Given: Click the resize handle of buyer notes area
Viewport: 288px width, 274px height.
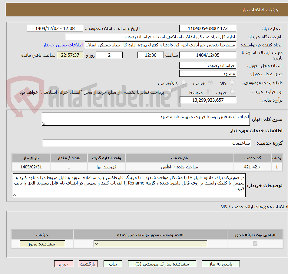Looking at the screenshot, I should [15, 195].
